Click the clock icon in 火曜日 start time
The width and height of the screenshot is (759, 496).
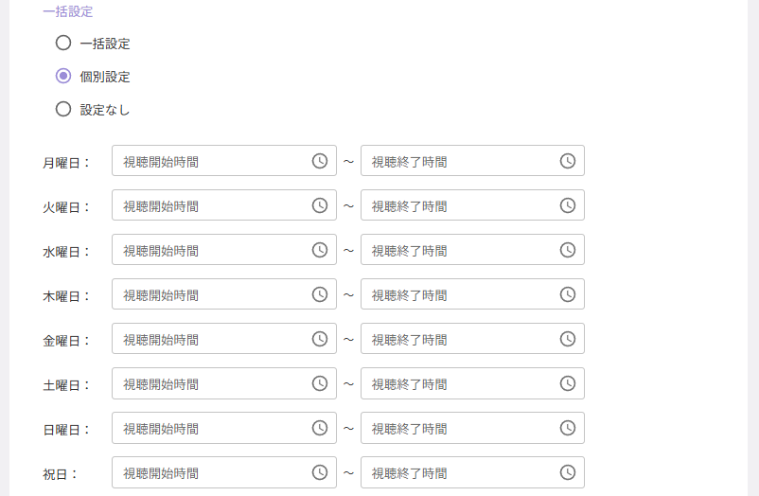(320, 205)
